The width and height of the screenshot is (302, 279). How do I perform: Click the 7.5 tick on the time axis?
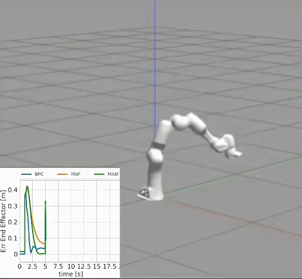pyautogui.click(x=58, y=267)
